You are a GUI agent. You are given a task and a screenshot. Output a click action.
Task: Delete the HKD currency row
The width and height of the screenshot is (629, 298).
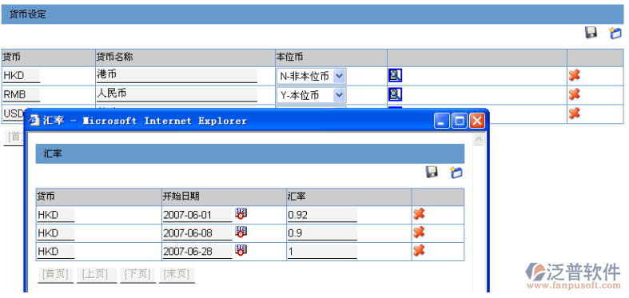(575, 75)
